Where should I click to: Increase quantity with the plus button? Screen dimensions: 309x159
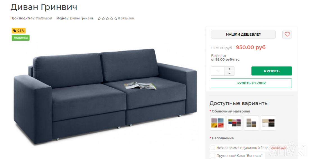tap(230, 69)
